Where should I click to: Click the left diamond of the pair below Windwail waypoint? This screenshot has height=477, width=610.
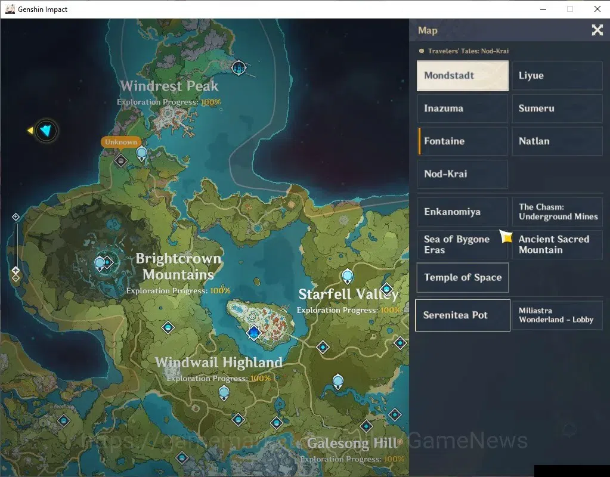(238, 419)
